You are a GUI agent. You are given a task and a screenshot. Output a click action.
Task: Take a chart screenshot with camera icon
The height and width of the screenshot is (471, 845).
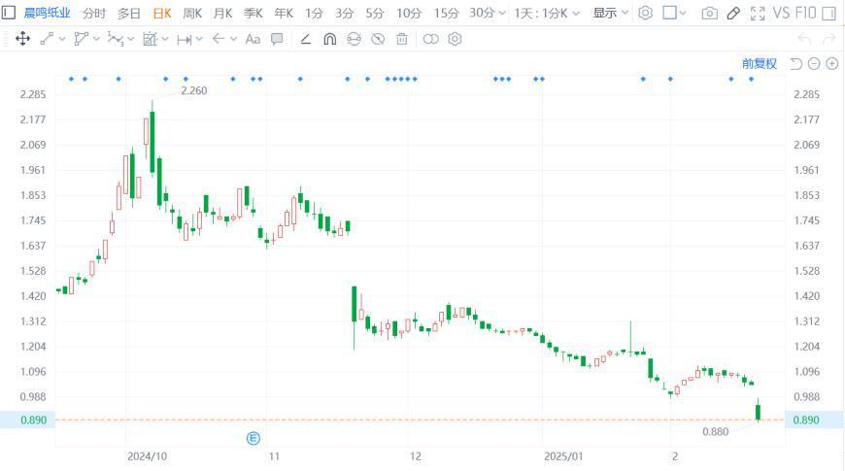pos(710,14)
